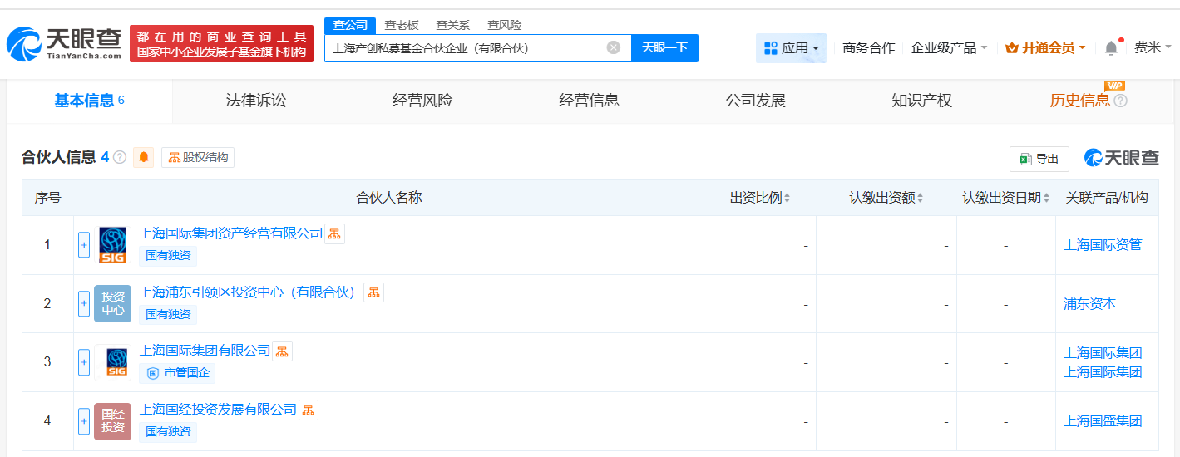Image resolution: width=1180 pixels, height=457 pixels.
Task: Expand row 1 with the plus button
Action: pos(84,245)
